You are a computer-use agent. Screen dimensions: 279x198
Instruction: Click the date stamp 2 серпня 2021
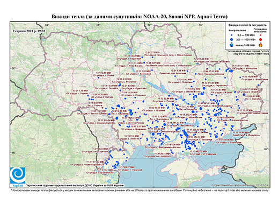[29, 31]
